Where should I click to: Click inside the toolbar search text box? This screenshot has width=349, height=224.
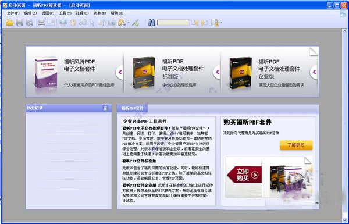[173, 23]
